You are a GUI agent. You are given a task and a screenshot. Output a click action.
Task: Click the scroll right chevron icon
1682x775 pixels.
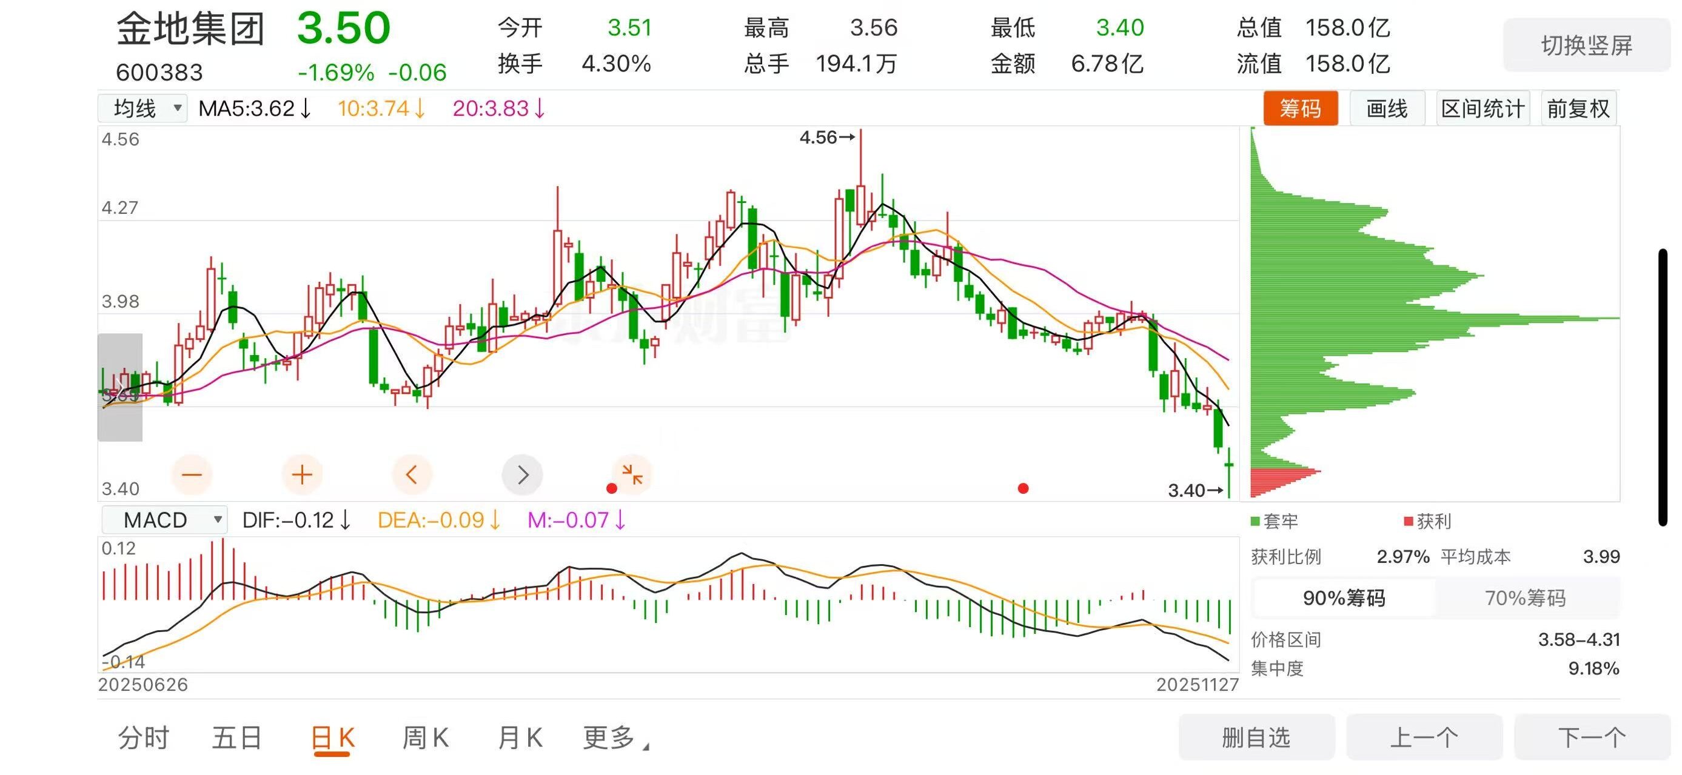click(x=521, y=474)
